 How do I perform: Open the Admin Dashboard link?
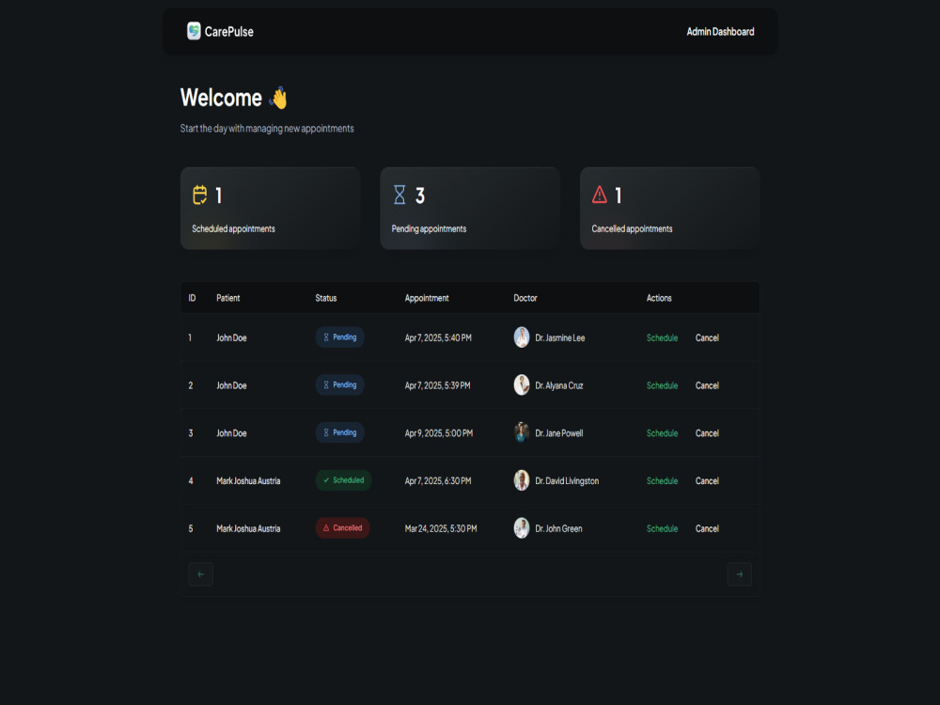[x=720, y=32]
